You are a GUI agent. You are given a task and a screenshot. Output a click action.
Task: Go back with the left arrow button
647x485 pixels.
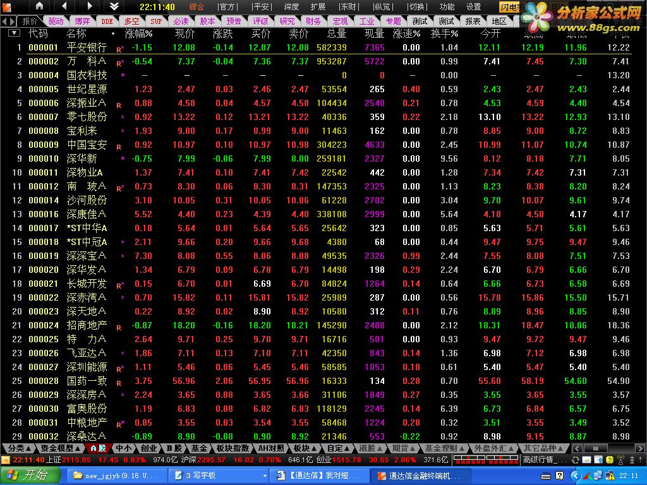pyautogui.click(x=64, y=6)
